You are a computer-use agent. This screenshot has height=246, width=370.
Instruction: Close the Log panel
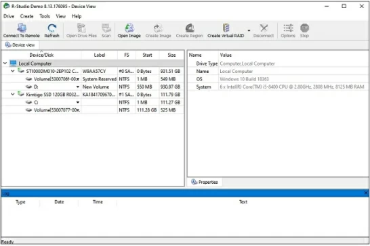366,193
